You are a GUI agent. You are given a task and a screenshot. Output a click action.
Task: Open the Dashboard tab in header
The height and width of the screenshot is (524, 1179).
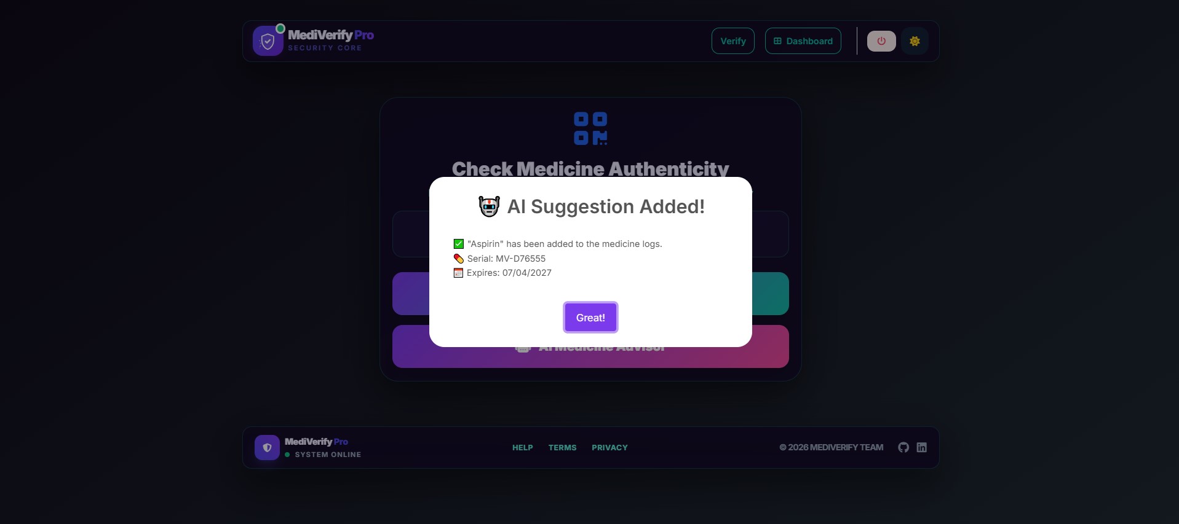(x=803, y=41)
